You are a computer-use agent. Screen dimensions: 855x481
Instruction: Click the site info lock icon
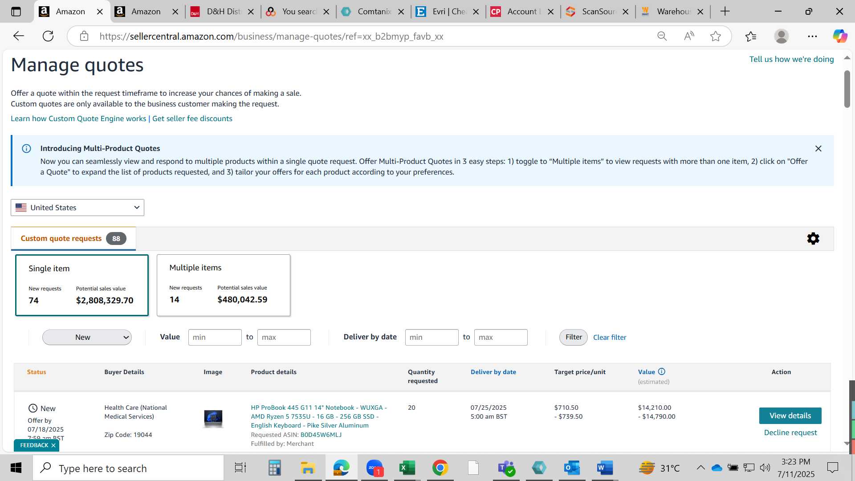point(84,36)
